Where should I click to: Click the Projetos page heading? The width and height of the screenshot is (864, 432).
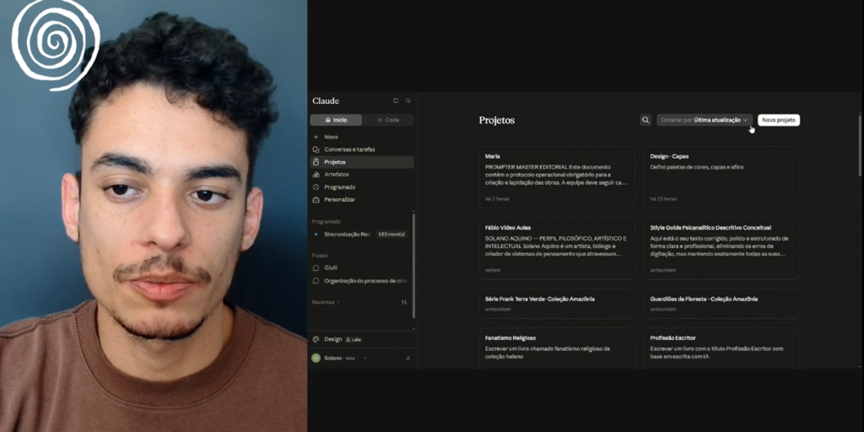[x=496, y=120]
